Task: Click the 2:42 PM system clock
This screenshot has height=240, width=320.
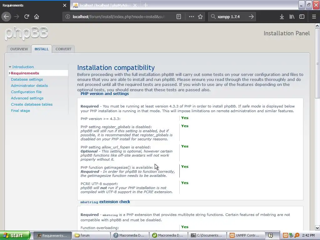Action: [308, 236]
